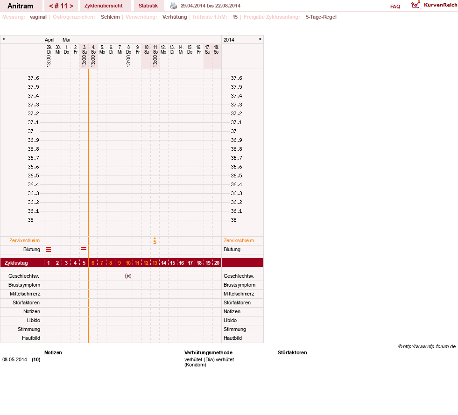Select cycle day 14 in Zyklustag row
Viewport: 458px width, 415px height.
click(163, 263)
